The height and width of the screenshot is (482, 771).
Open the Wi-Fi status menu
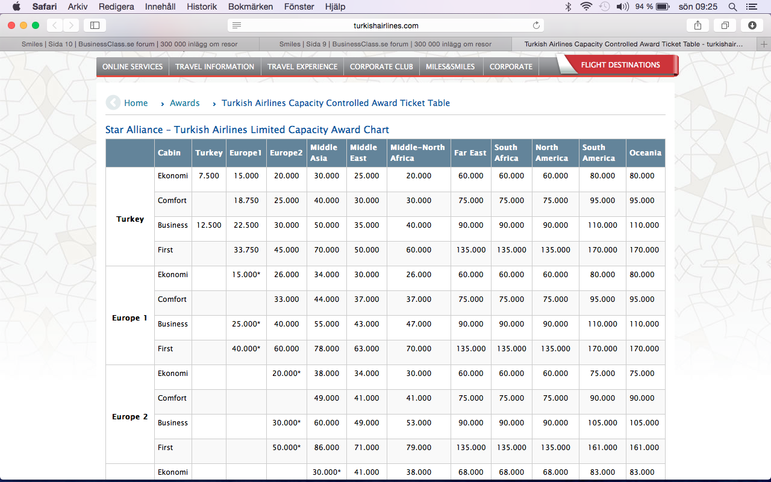point(586,7)
